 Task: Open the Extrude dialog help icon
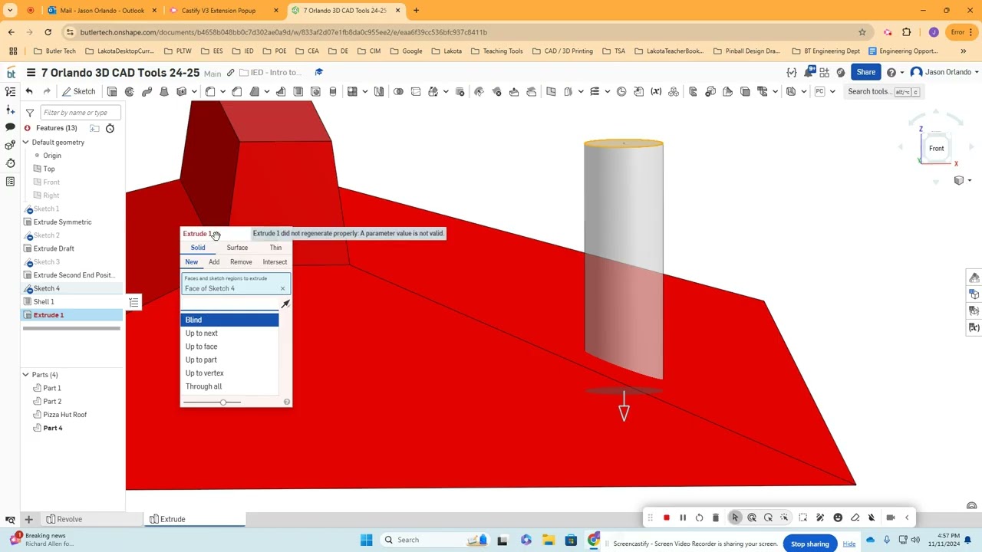coord(287,402)
